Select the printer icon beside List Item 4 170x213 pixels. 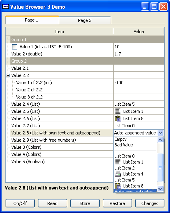pyautogui.click(x=118, y=174)
